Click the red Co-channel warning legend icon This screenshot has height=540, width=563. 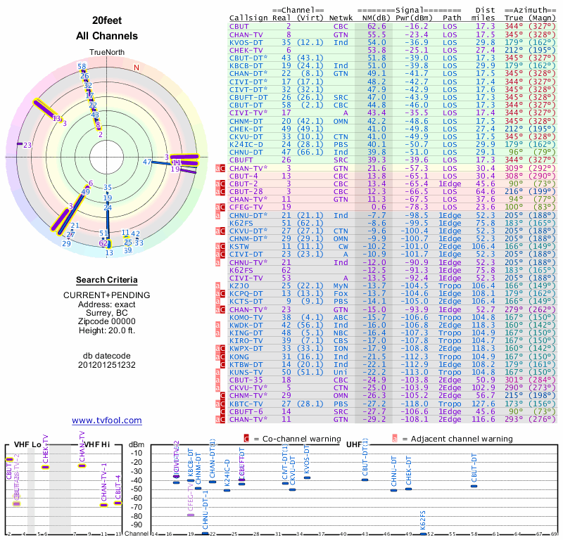tap(246, 439)
